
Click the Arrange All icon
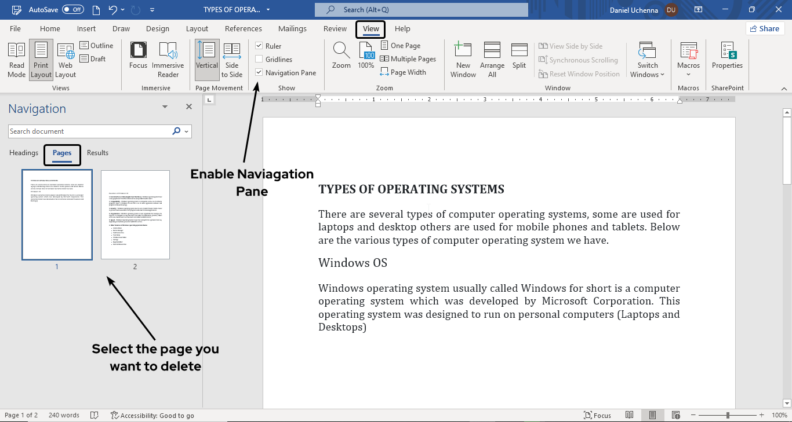[492, 60]
